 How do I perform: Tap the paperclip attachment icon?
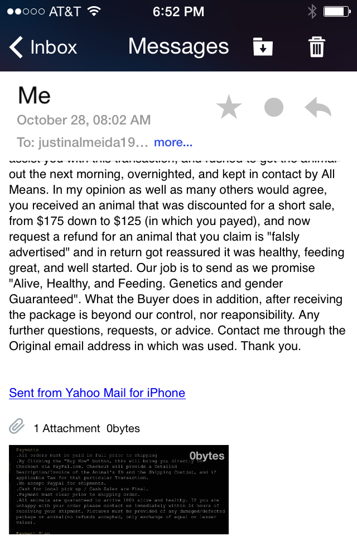16,426
